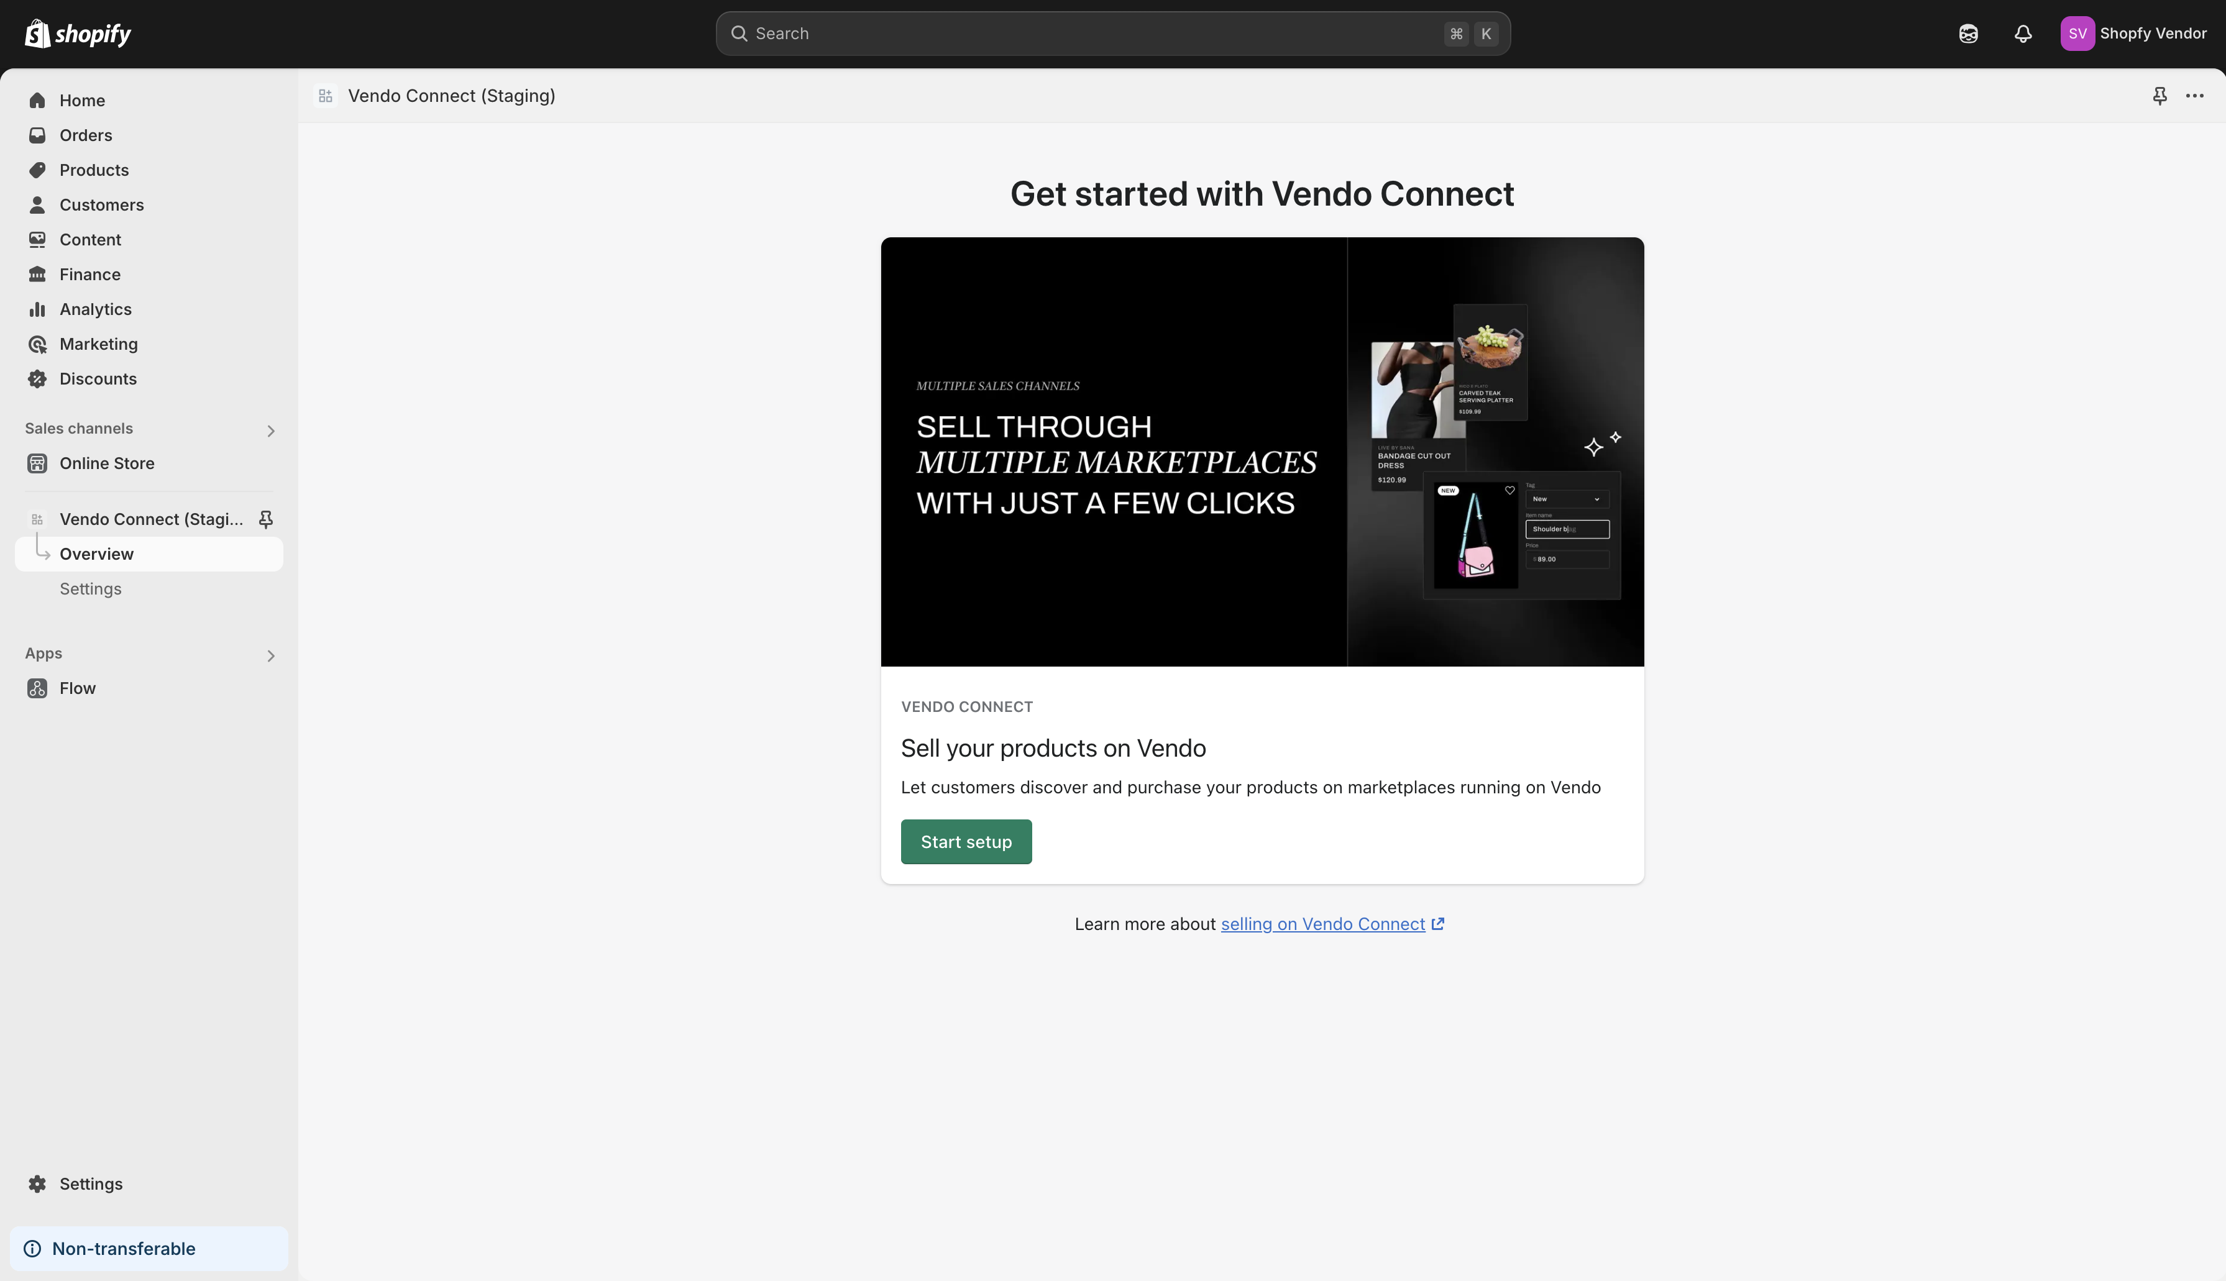Pin app using header pin icon
This screenshot has height=1281, width=2226.
[2159, 96]
